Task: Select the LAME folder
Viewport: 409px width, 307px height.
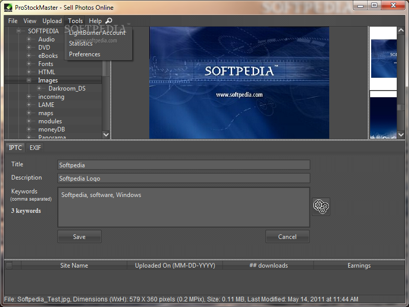Action: 46,105
